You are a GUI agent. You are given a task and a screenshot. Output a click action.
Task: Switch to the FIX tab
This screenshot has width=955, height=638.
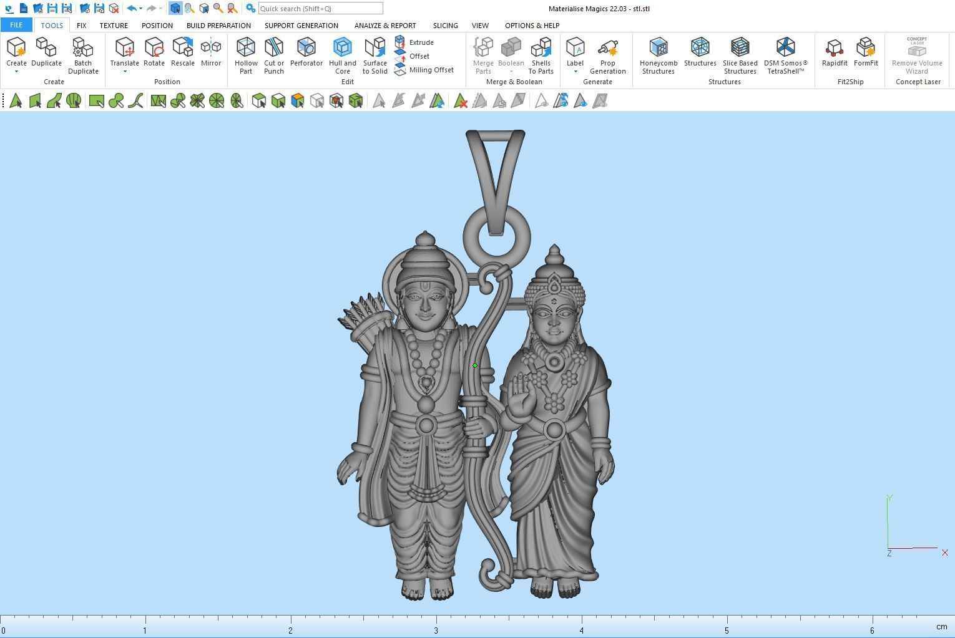[81, 26]
